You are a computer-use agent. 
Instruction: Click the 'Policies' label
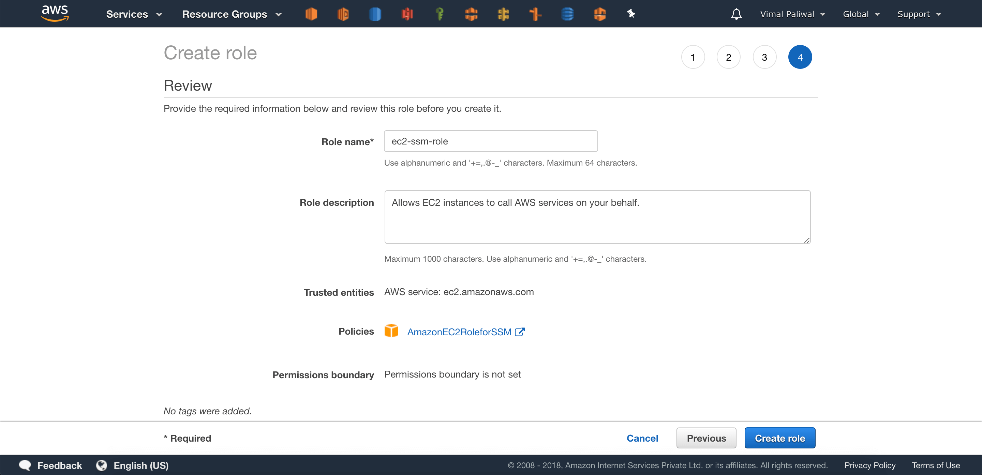click(356, 331)
